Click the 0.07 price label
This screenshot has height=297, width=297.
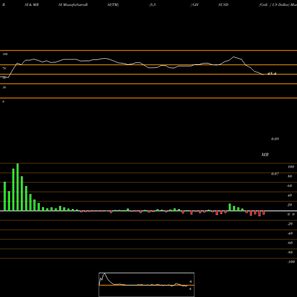[275, 174]
